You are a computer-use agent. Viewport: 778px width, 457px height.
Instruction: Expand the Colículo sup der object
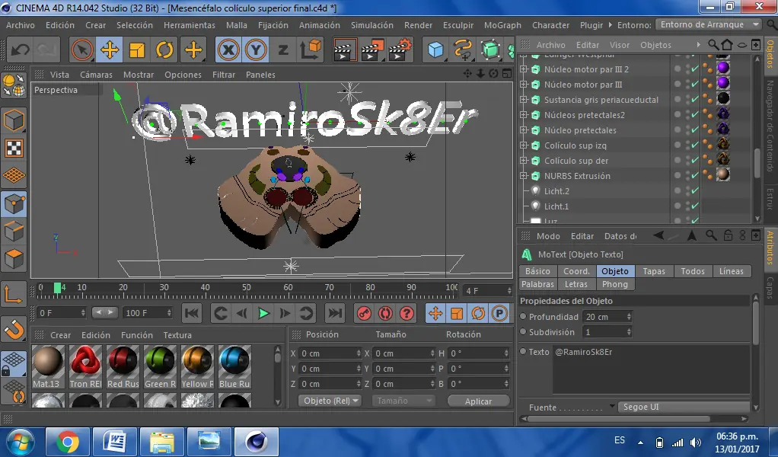click(524, 161)
